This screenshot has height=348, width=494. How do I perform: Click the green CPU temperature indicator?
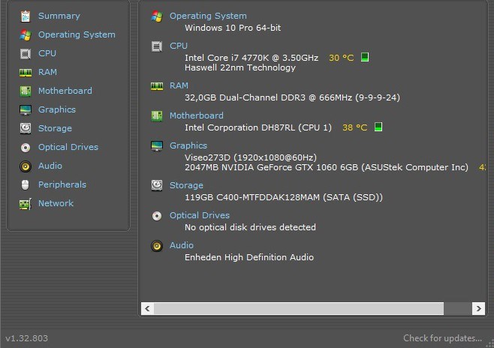coord(365,57)
